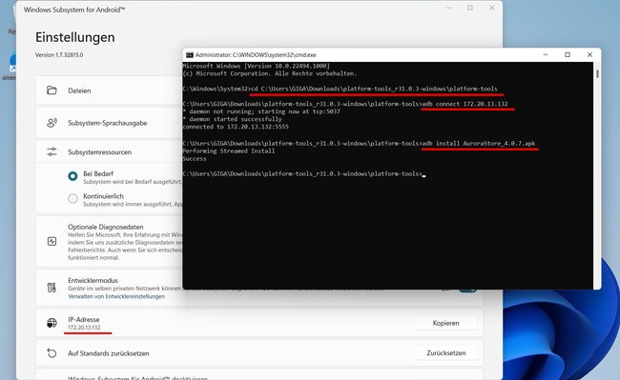Minimize the cmd.exe window

(x=546, y=55)
